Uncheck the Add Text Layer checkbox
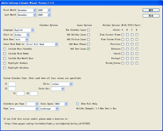 (89, 49)
